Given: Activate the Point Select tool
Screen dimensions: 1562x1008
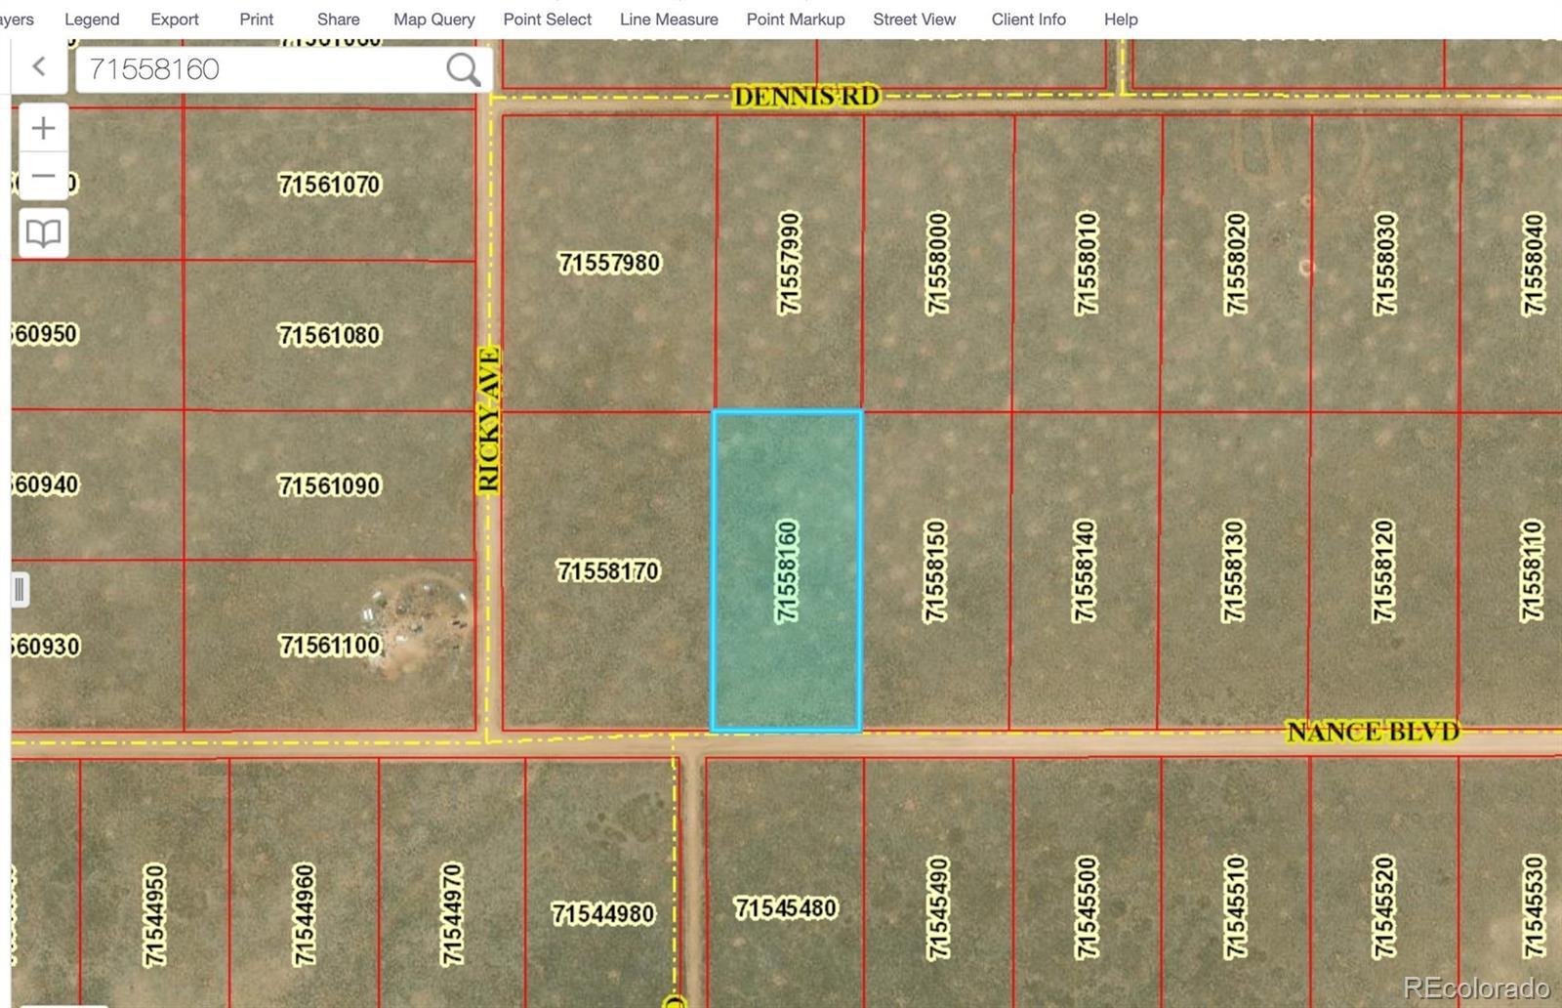Looking at the screenshot, I should click(547, 19).
